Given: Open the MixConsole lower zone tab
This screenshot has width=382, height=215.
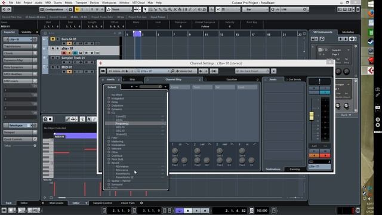Looking at the screenshot, I should point(56,203).
